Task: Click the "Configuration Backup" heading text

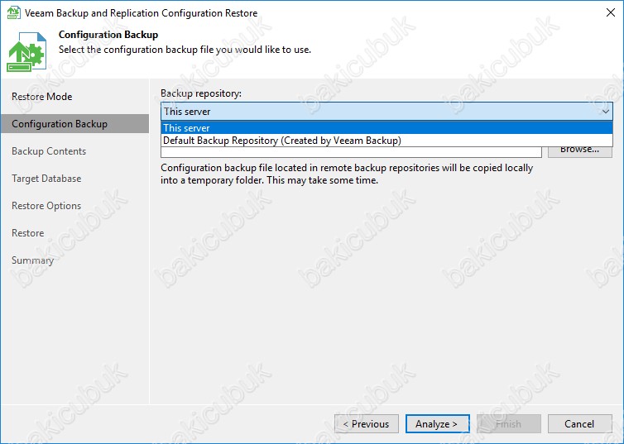Action: pyautogui.click(x=108, y=35)
